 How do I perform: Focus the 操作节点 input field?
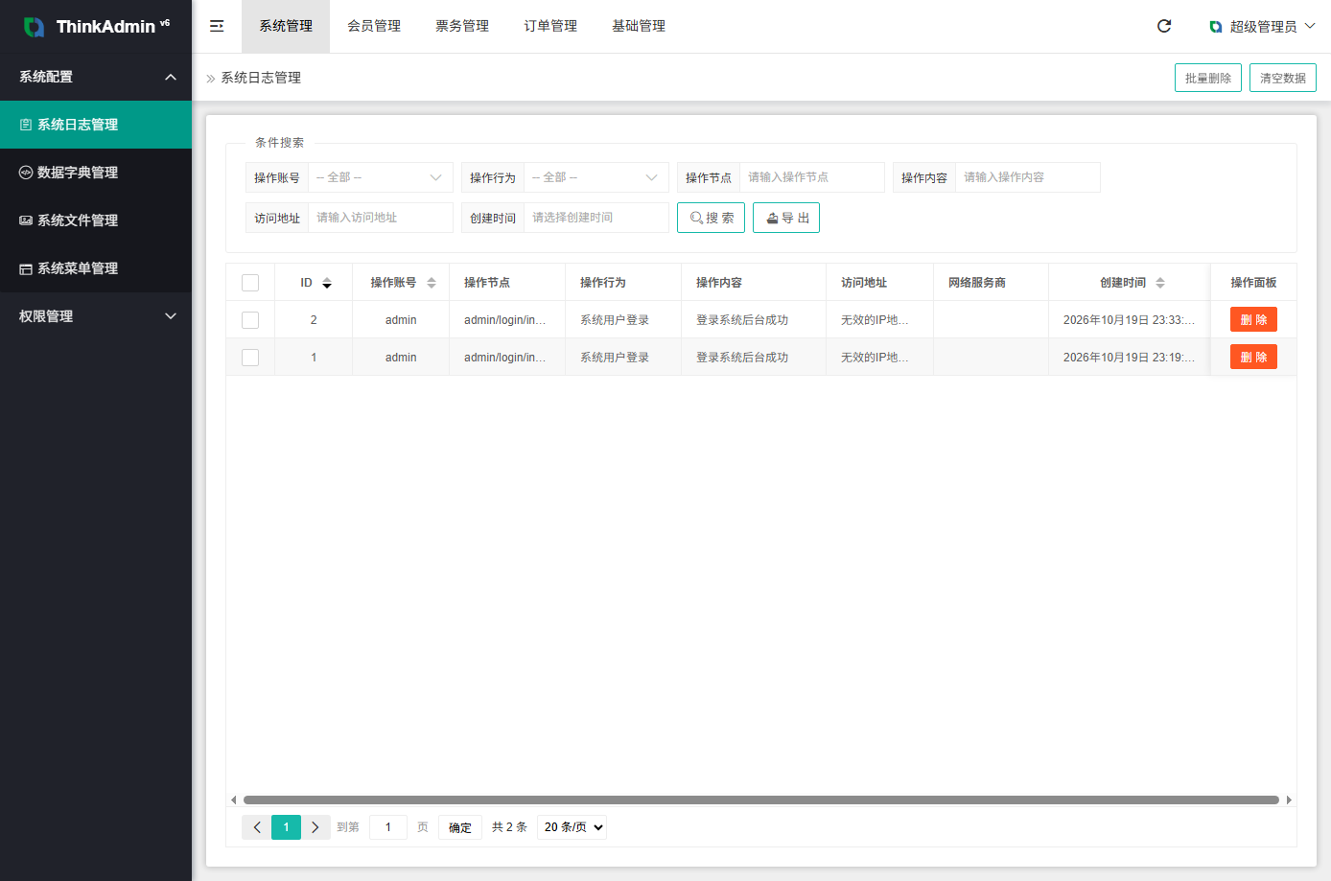[812, 177]
